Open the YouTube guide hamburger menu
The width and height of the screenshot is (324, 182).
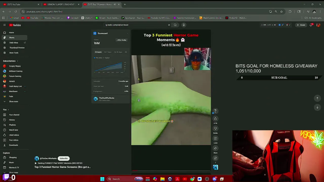coord(4,25)
